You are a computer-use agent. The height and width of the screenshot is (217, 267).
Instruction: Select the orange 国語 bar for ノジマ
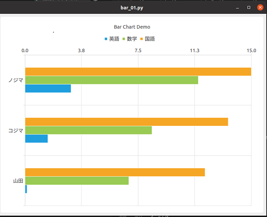pyautogui.click(x=138, y=71)
